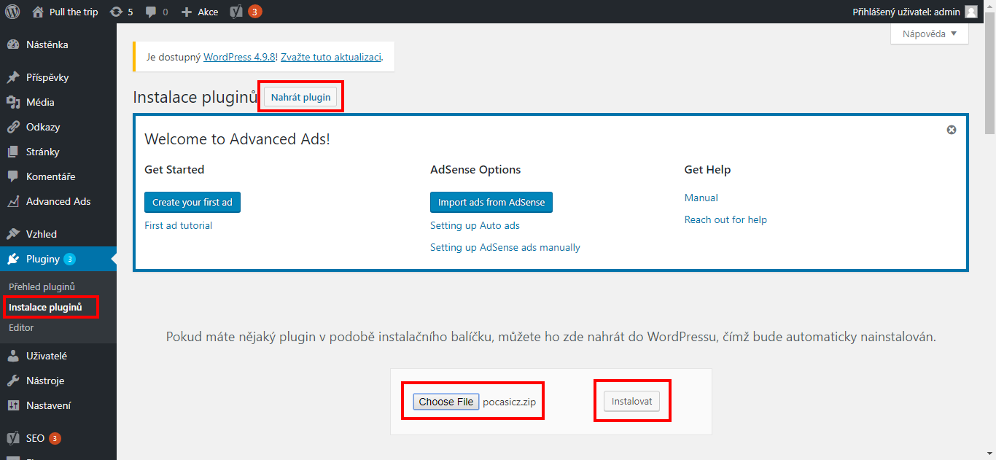The width and height of the screenshot is (996, 460).
Task: Click the Média icon in sidebar
Action: tap(13, 102)
